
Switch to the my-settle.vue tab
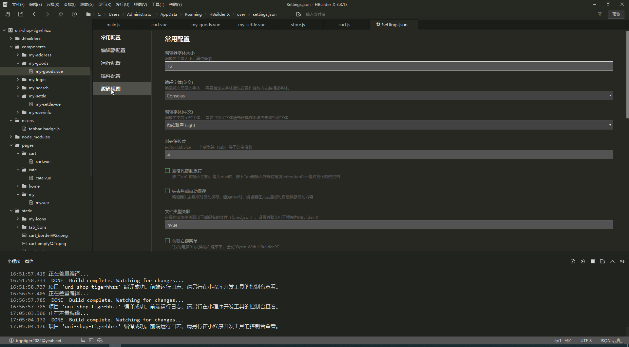tap(252, 25)
